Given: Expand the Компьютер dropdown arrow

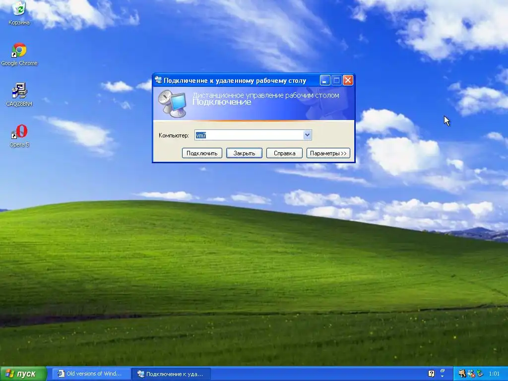Looking at the screenshot, I should tap(307, 135).
